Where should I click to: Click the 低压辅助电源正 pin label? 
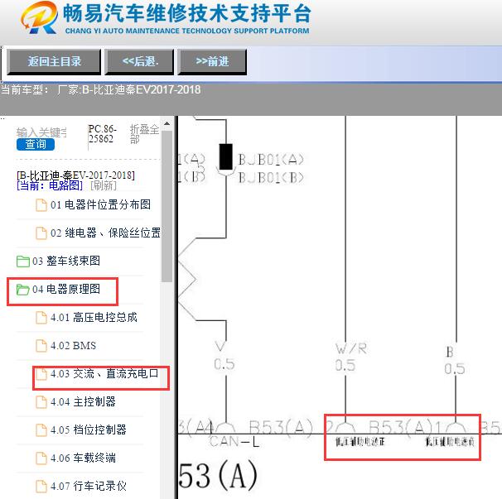(360, 442)
